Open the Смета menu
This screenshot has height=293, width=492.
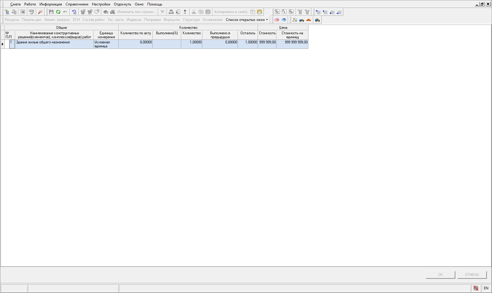coord(15,4)
